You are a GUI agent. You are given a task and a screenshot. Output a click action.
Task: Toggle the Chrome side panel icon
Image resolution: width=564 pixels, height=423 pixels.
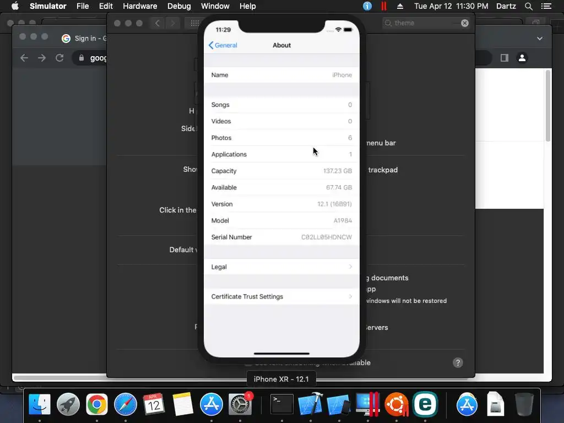(x=505, y=57)
